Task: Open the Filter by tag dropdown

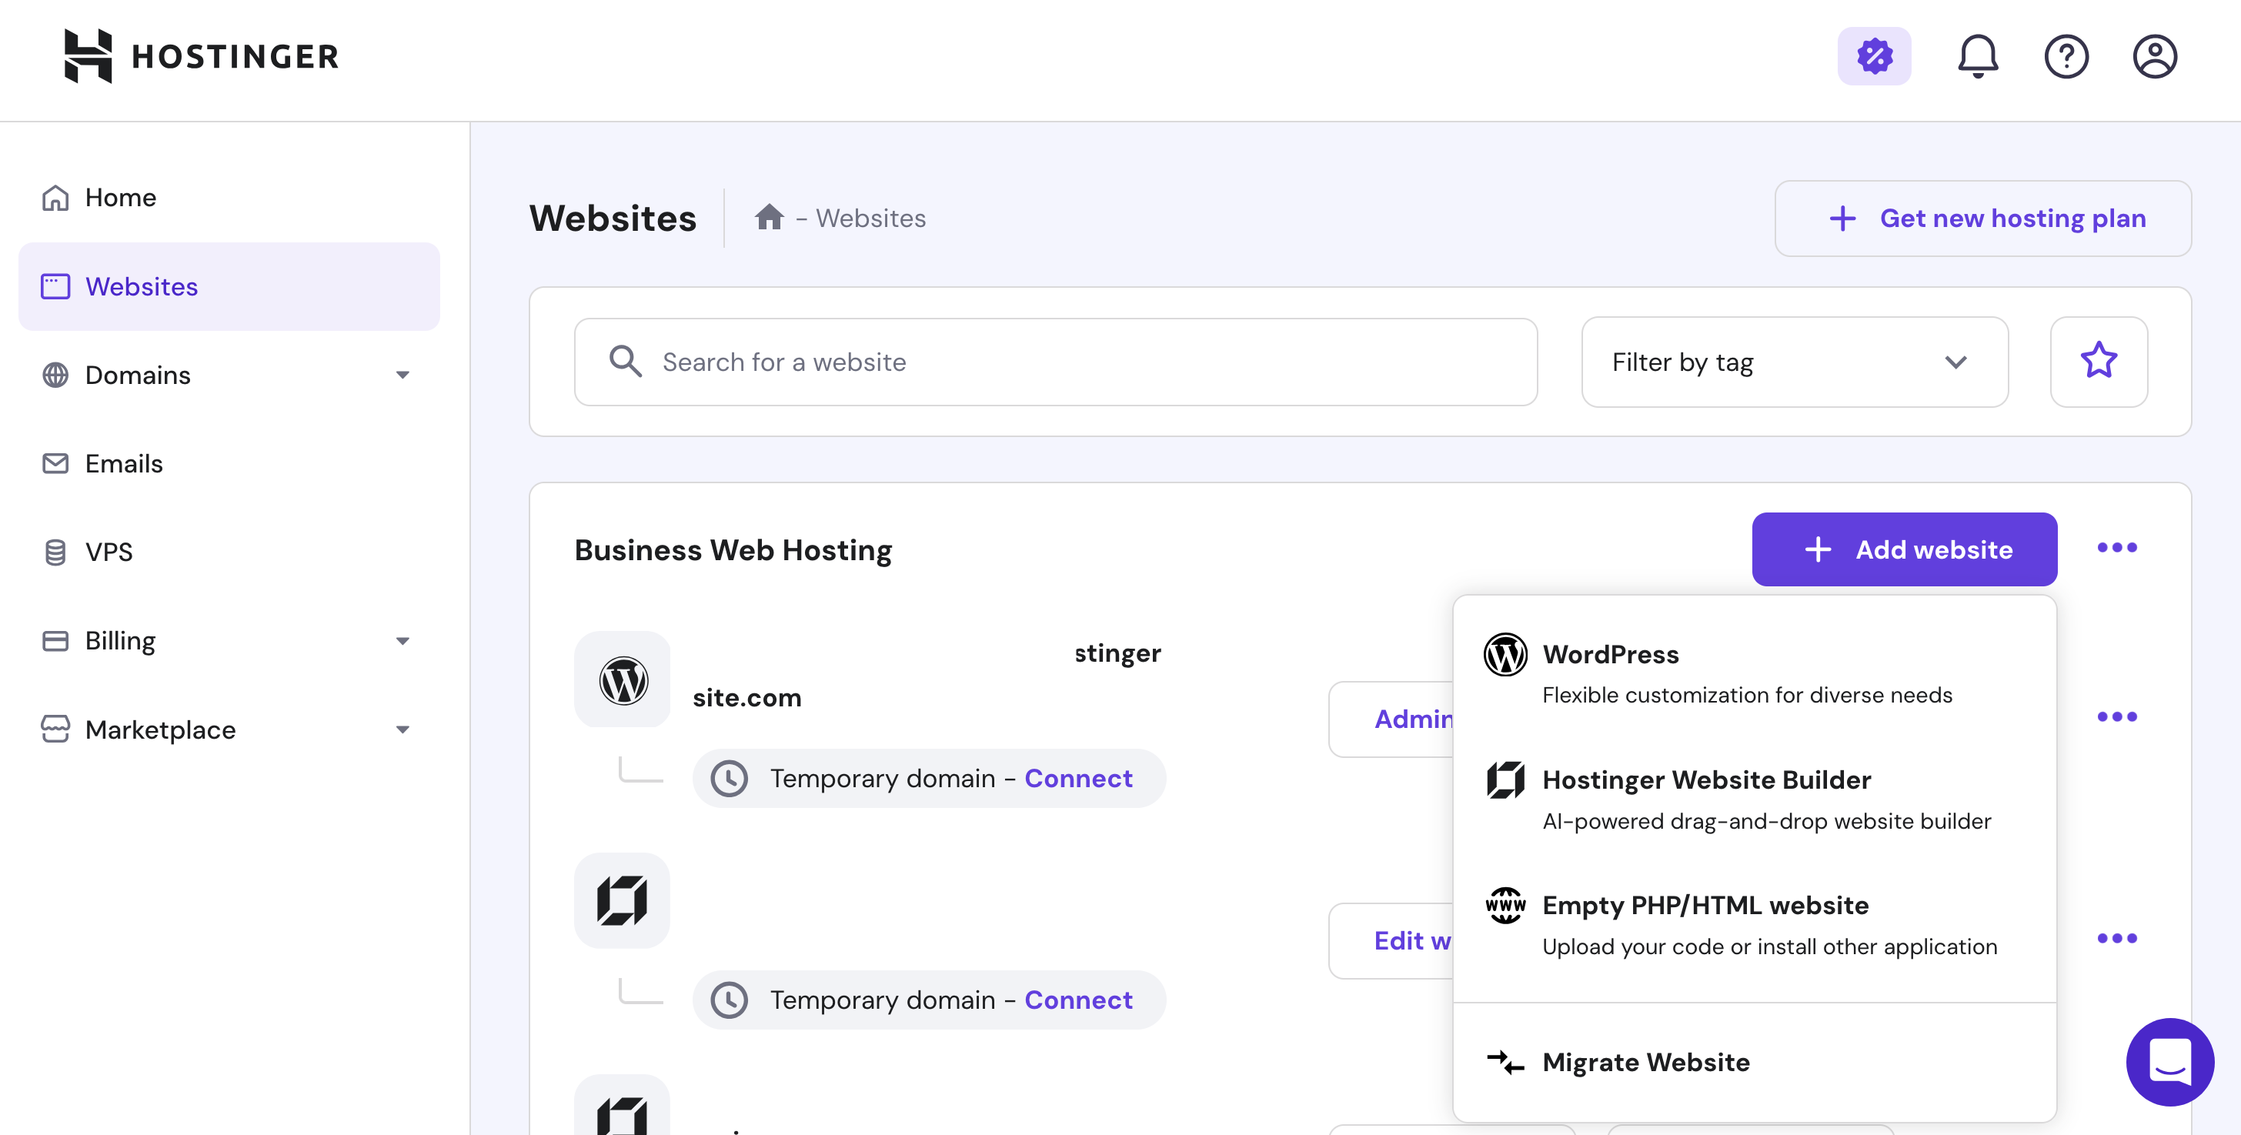Action: pos(1794,362)
